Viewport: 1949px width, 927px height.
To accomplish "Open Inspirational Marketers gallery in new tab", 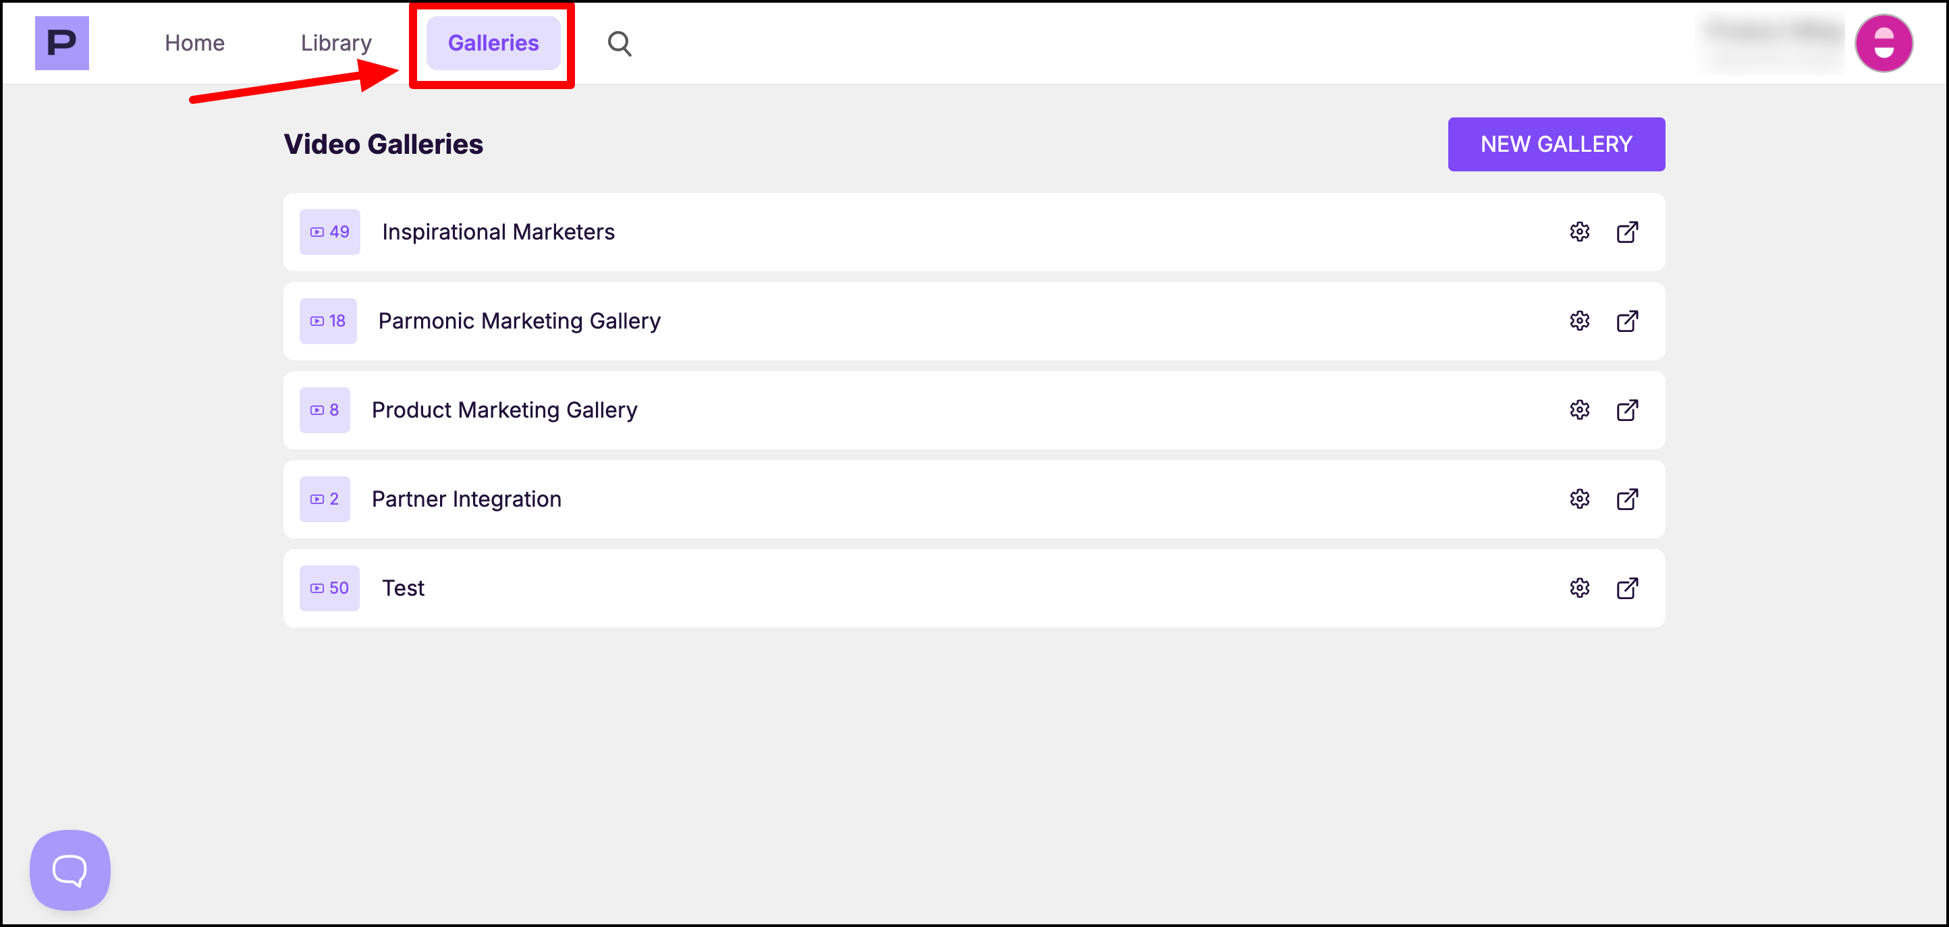I will (x=1626, y=231).
